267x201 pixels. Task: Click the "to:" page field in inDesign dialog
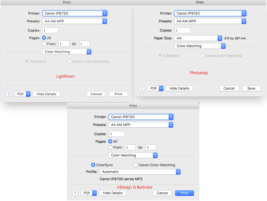click(x=151, y=147)
